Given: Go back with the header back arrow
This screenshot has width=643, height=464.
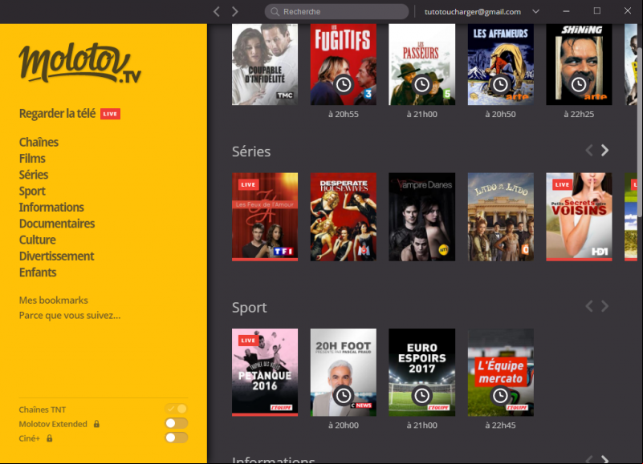Looking at the screenshot, I should pos(217,11).
